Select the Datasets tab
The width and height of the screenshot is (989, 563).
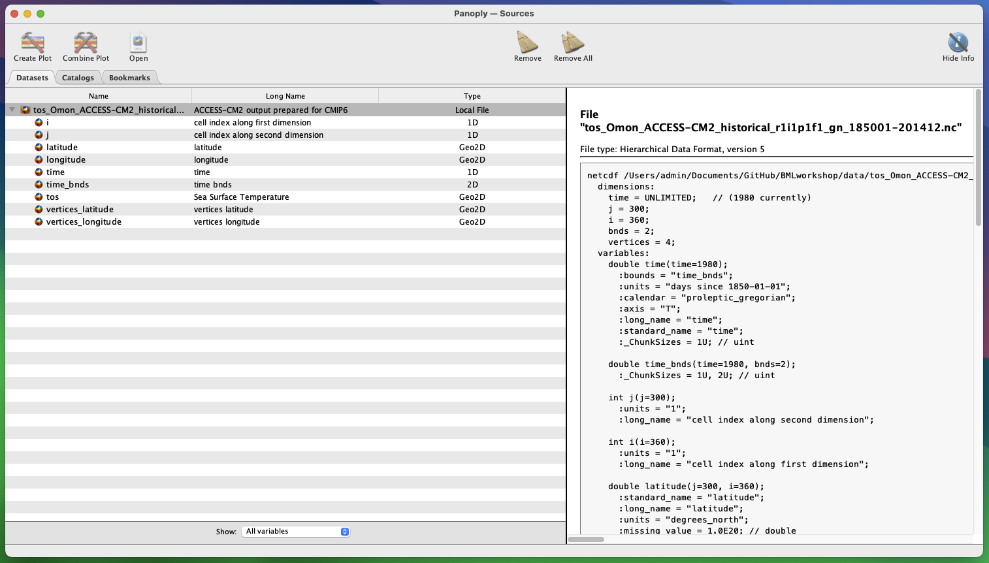coord(32,78)
